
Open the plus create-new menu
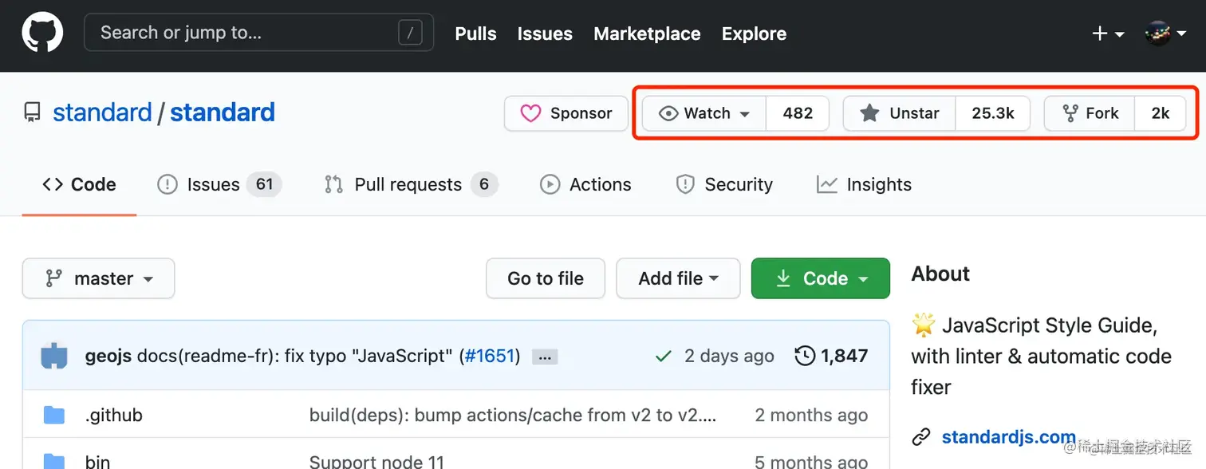(x=1107, y=33)
